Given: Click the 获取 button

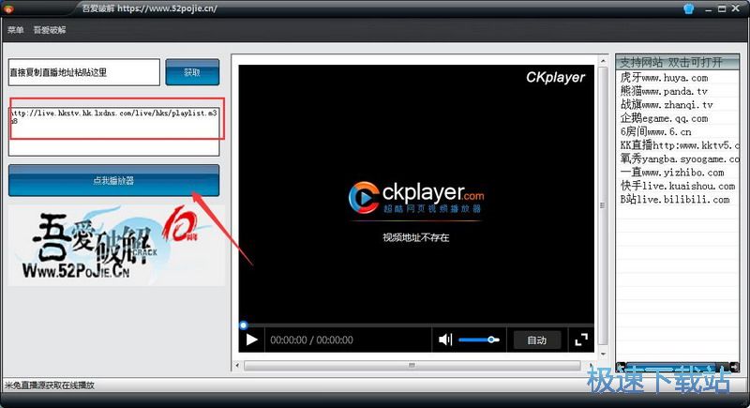Looking at the screenshot, I should pos(192,72).
